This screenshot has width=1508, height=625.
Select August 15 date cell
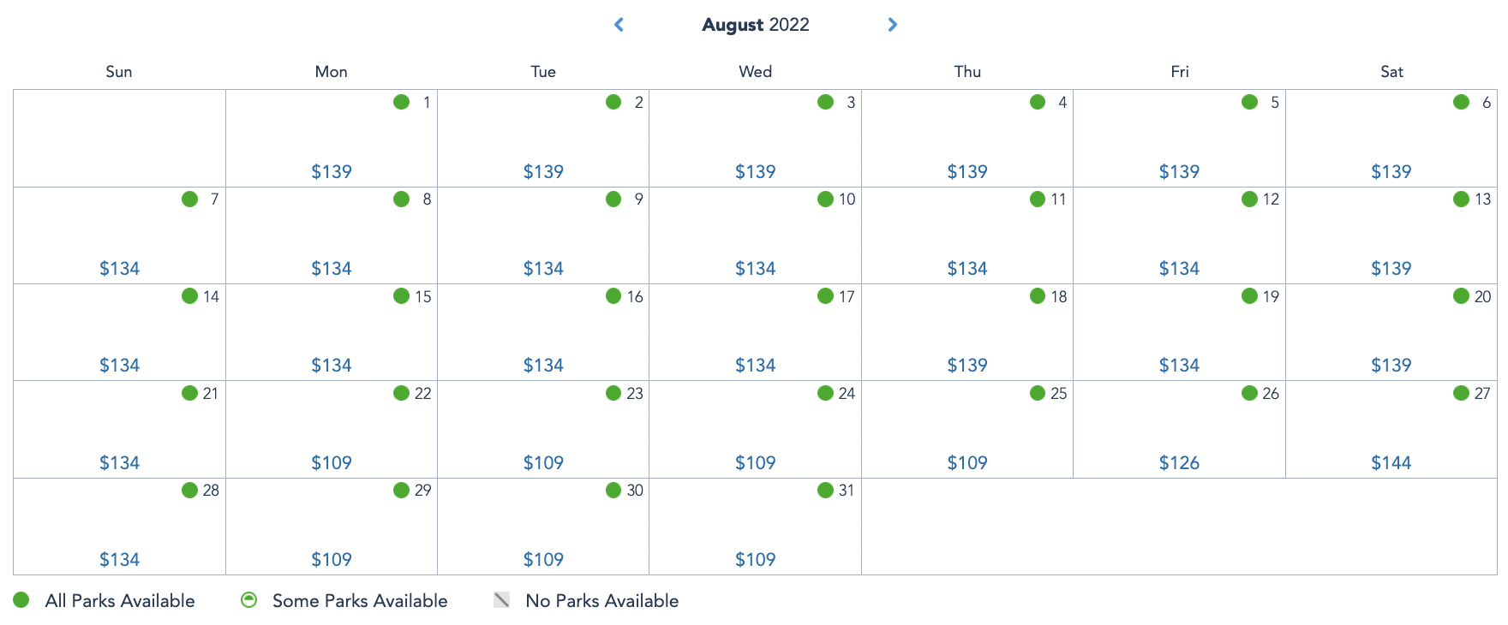point(332,332)
